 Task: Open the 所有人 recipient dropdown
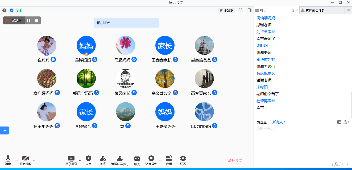[279, 122]
